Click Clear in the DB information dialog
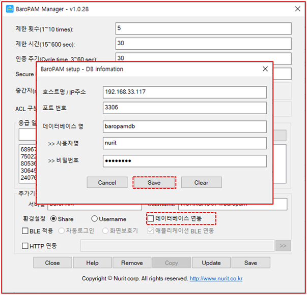Screen dimensions: 307x295 coord(202,183)
